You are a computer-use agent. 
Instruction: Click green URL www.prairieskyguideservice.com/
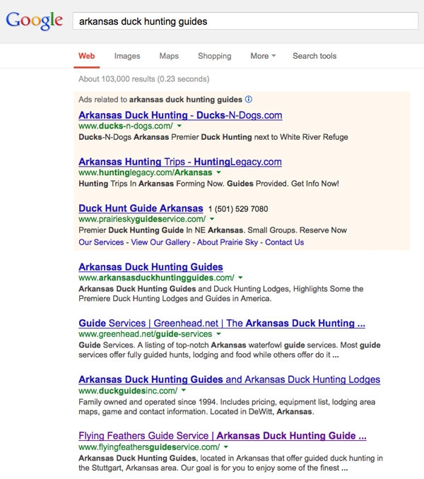[142, 219]
